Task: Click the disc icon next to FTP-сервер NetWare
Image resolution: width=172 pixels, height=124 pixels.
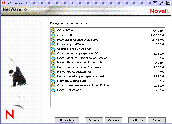Action: coord(53,44)
